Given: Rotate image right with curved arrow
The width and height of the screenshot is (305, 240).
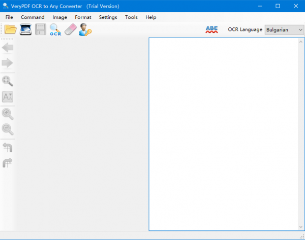Looking at the screenshot, I should (8, 163).
